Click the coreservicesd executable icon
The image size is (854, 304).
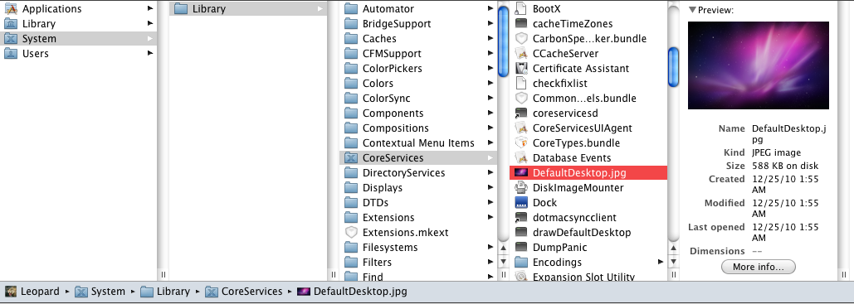[x=521, y=113]
